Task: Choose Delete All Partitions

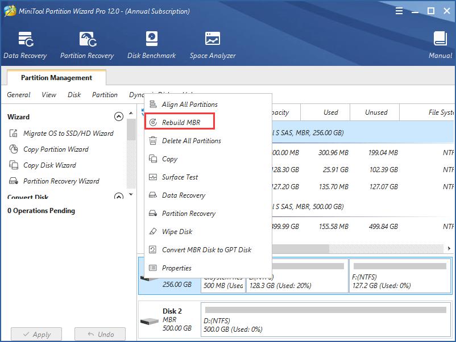Action: pyautogui.click(x=208, y=141)
